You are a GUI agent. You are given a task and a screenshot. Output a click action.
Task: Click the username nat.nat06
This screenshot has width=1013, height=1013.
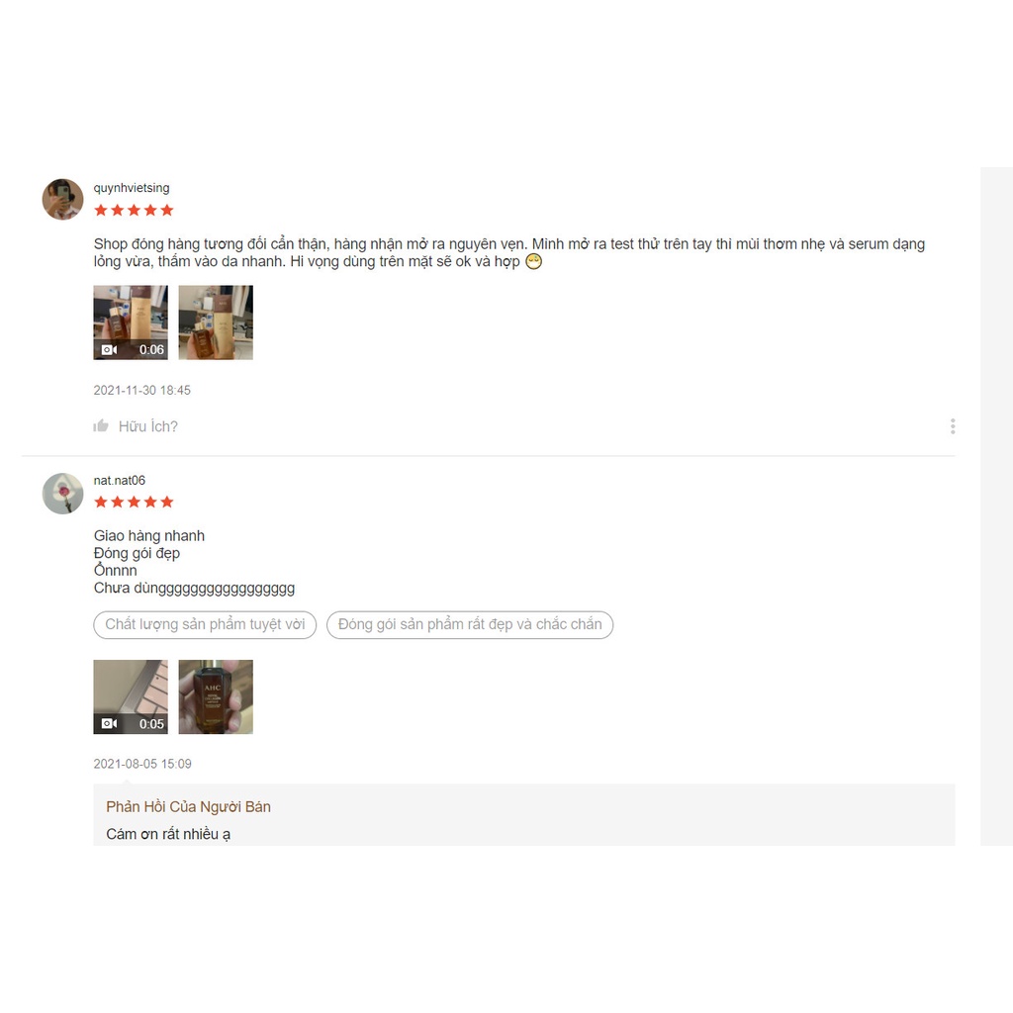pyautogui.click(x=120, y=480)
